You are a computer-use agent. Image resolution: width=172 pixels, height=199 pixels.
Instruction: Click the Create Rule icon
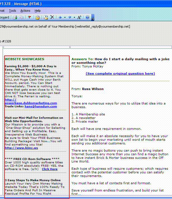[46, 17]
